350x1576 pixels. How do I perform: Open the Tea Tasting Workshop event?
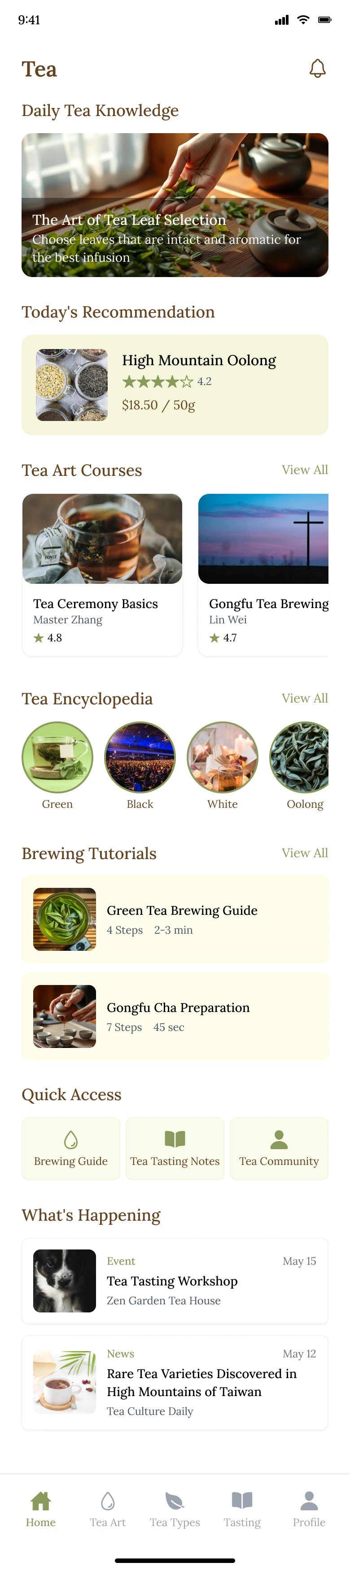[175, 1280]
